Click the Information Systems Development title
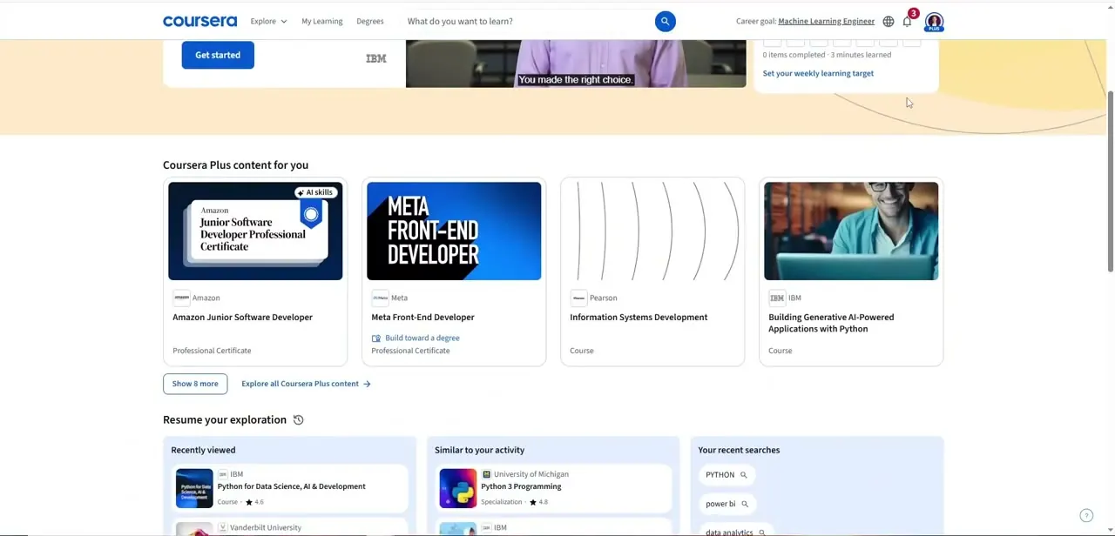The image size is (1115, 536). (x=639, y=318)
